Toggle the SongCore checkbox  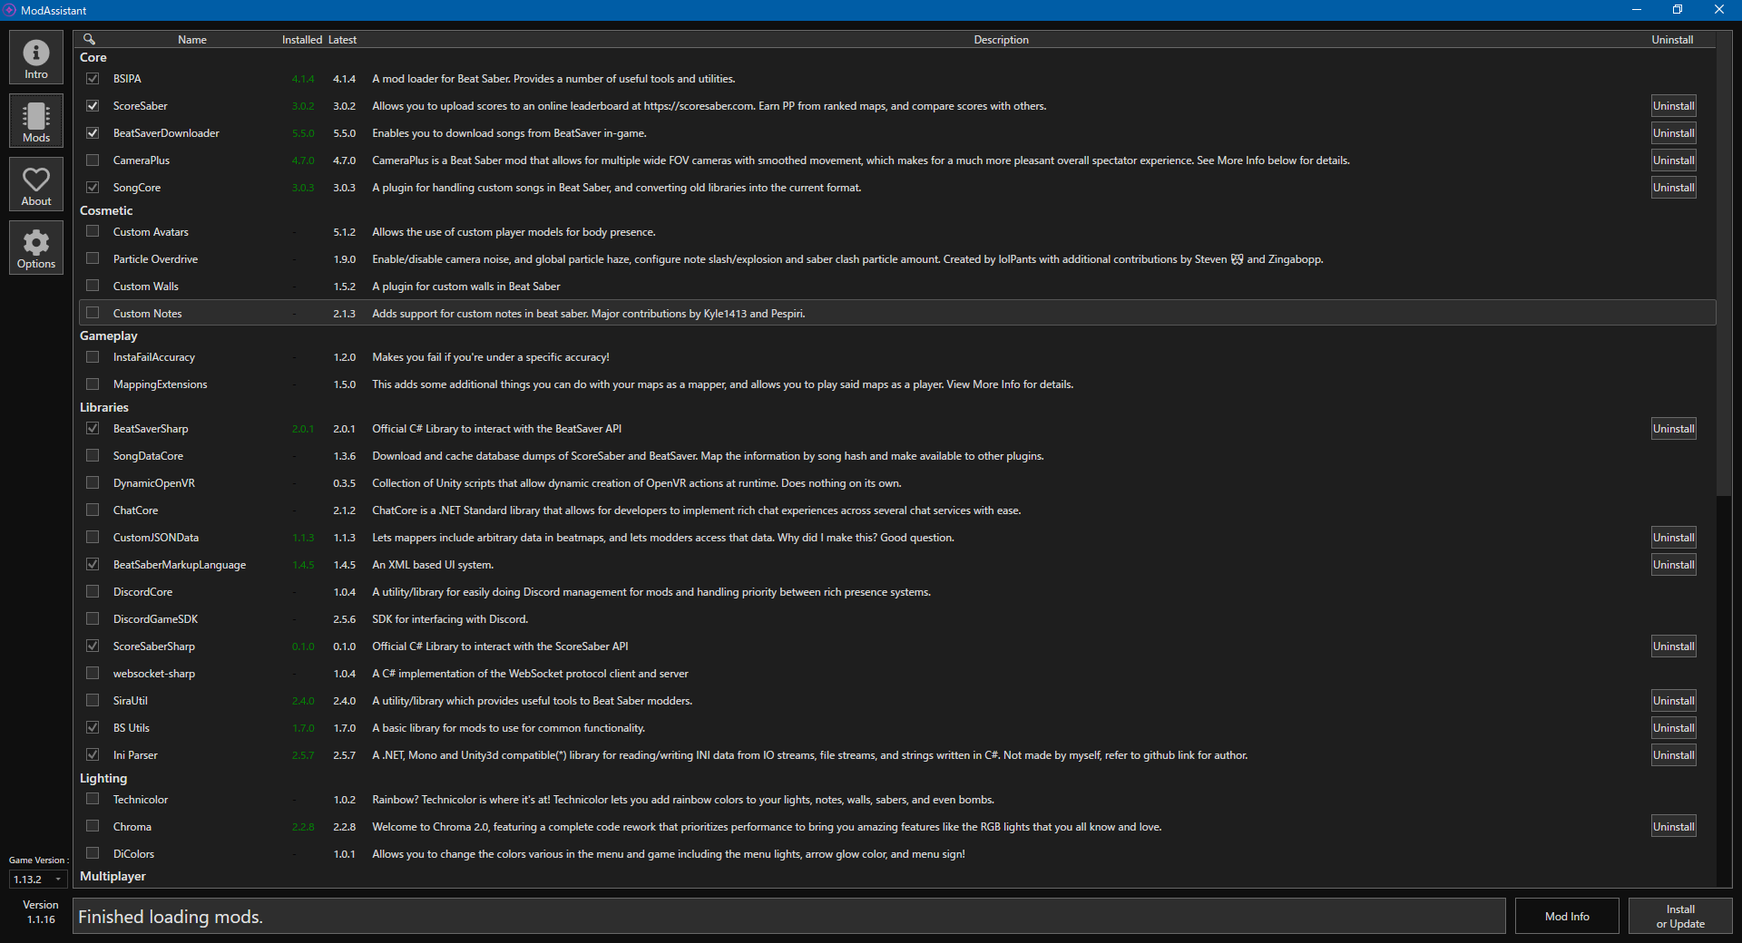point(93,188)
